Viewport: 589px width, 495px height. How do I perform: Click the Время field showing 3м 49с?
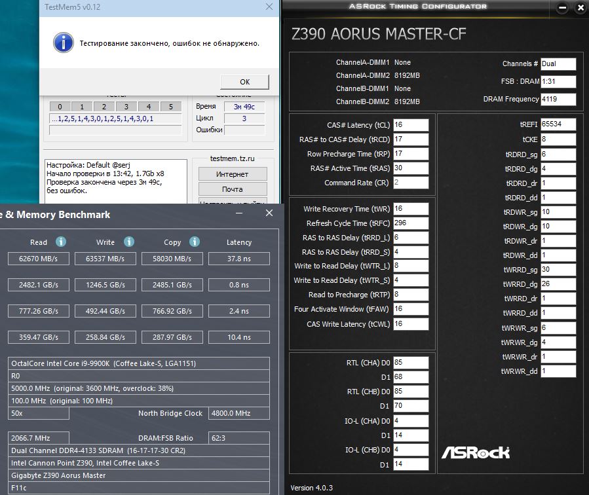pos(244,107)
